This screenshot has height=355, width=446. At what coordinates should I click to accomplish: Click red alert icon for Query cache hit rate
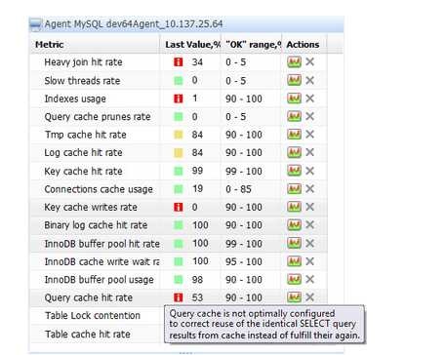click(179, 297)
